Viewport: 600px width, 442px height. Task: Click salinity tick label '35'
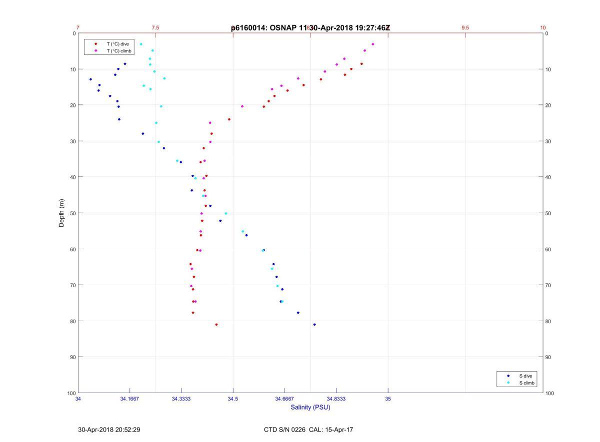click(388, 399)
